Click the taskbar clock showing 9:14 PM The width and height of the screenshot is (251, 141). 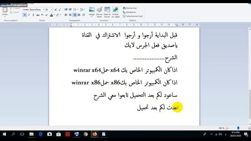coord(235,134)
